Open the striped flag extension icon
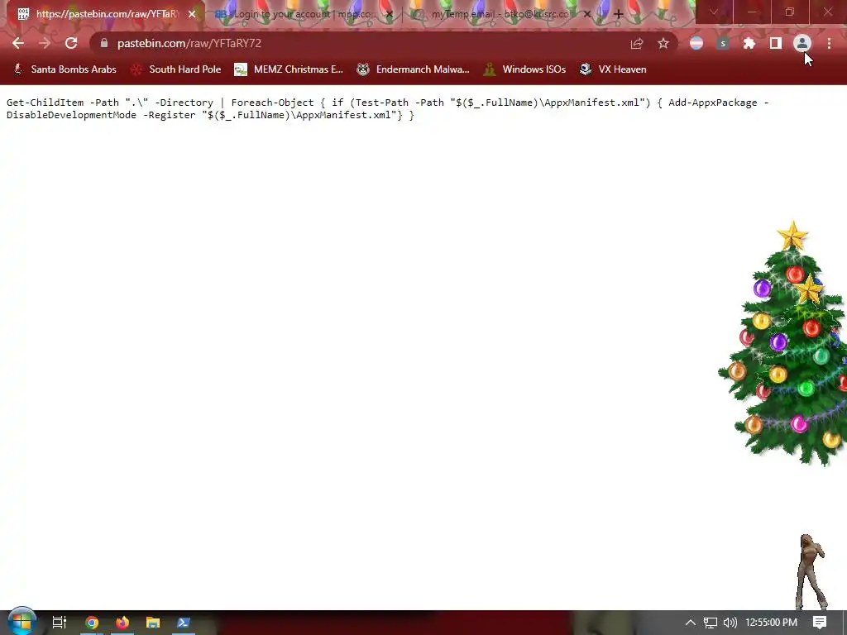Image resolution: width=847 pixels, height=635 pixels. click(x=696, y=43)
